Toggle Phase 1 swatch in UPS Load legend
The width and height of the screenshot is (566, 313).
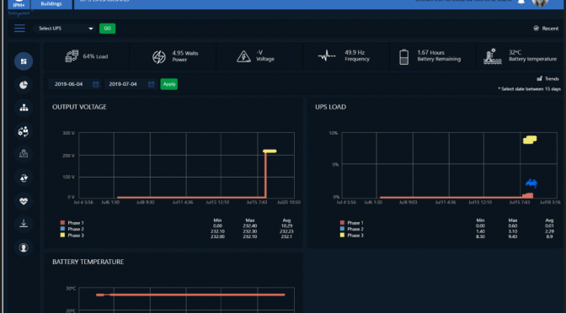[x=342, y=223]
